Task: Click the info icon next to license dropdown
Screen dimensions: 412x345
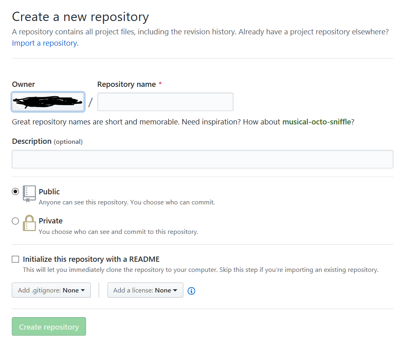Action: click(x=191, y=290)
